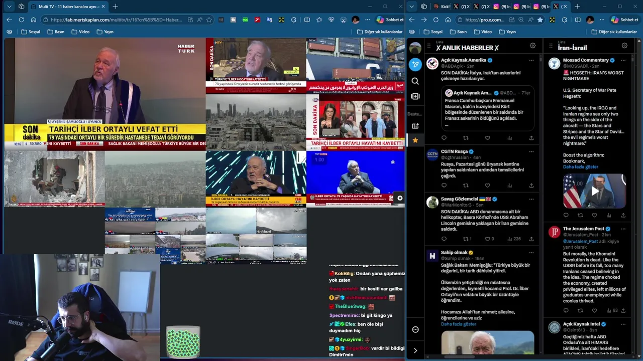The width and height of the screenshot is (643, 361).
Task: Open profile avatar in right browser toolbar
Action: [590, 20]
